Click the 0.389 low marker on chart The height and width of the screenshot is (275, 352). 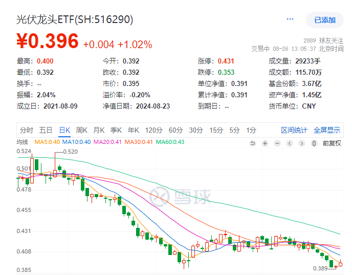point(320,268)
